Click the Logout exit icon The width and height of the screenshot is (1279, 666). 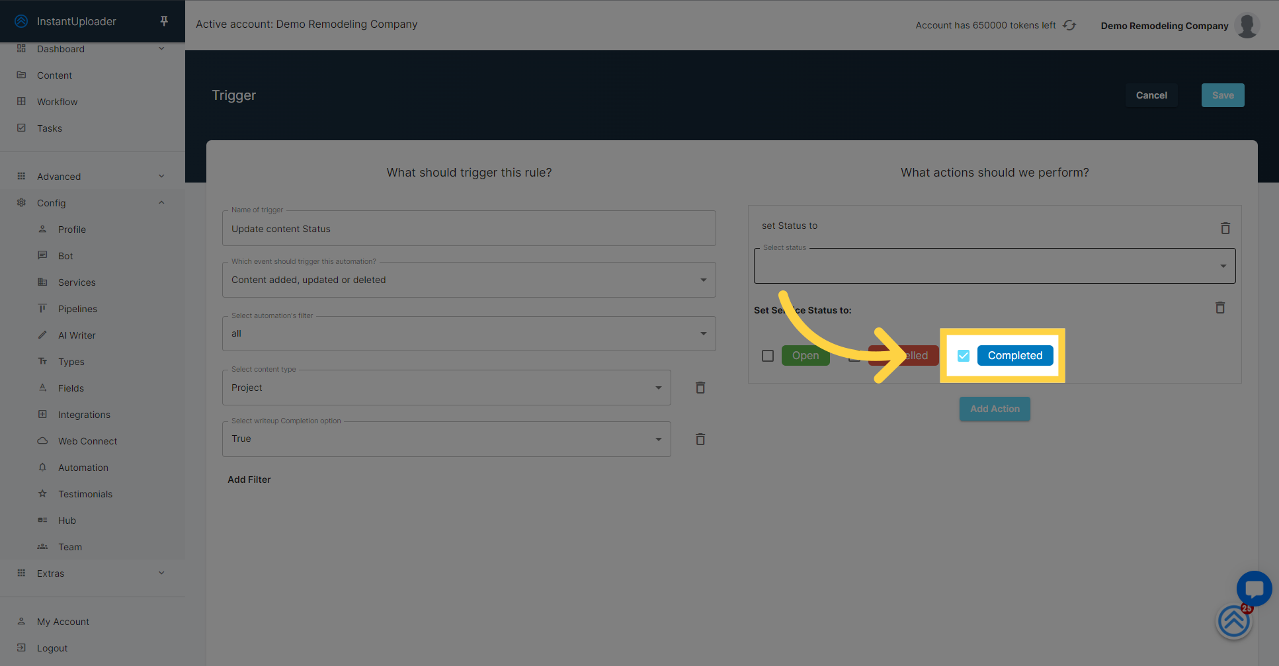pos(21,647)
